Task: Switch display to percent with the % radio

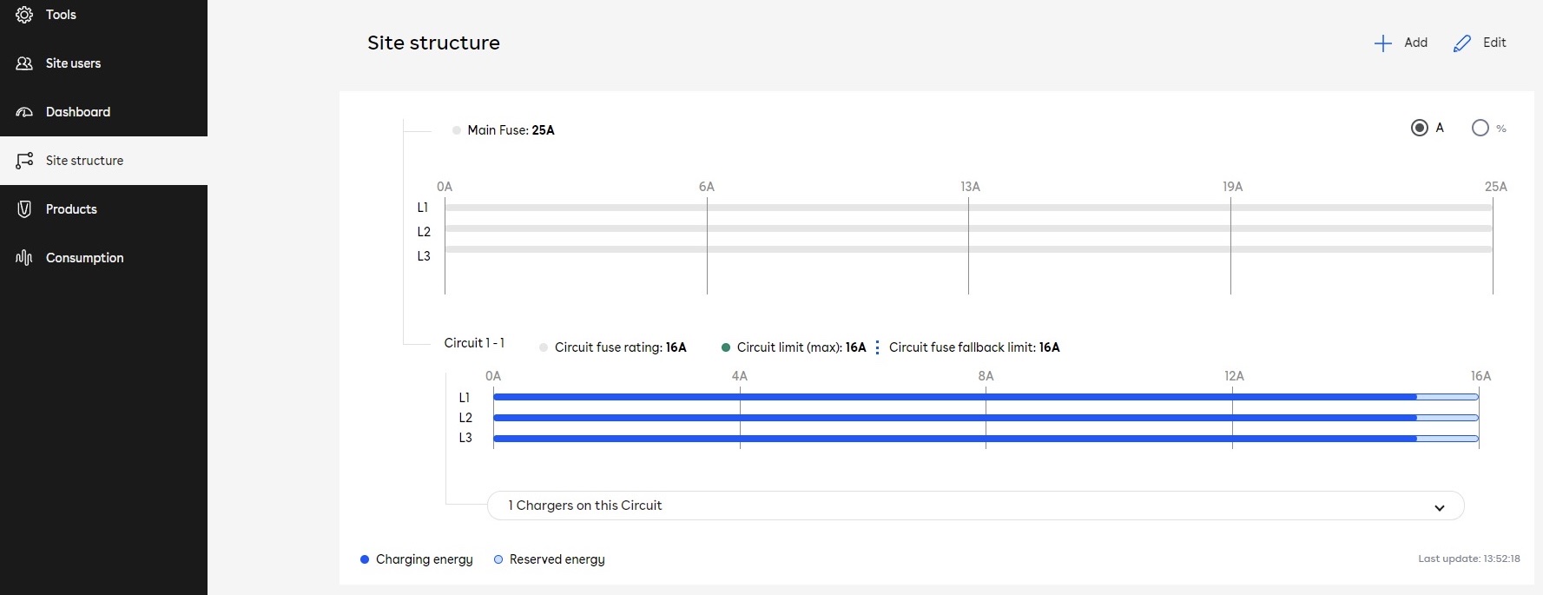Action: [x=1480, y=128]
